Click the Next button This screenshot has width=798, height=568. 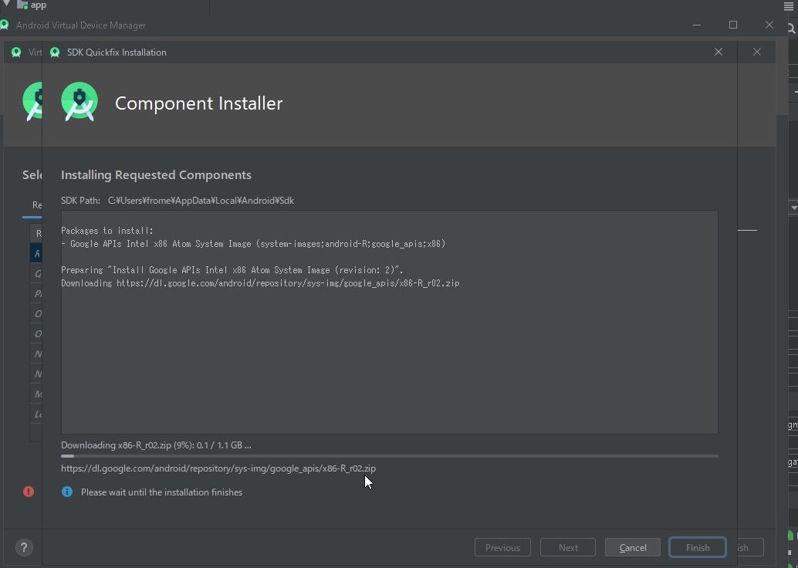coord(568,547)
